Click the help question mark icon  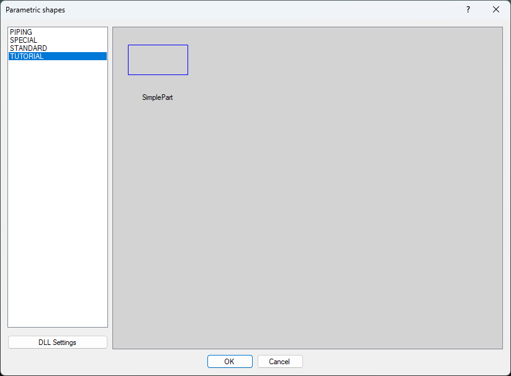[468, 9]
